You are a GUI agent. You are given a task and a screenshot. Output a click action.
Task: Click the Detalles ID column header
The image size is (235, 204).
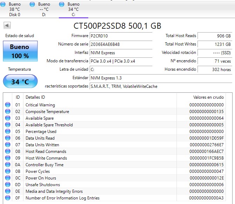pos(100,97)
